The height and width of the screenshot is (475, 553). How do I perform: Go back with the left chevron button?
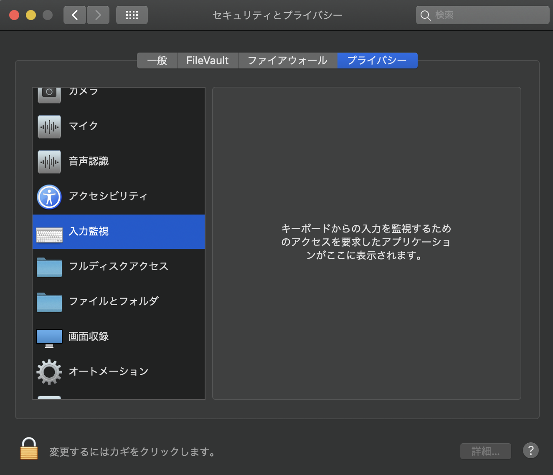75,15
